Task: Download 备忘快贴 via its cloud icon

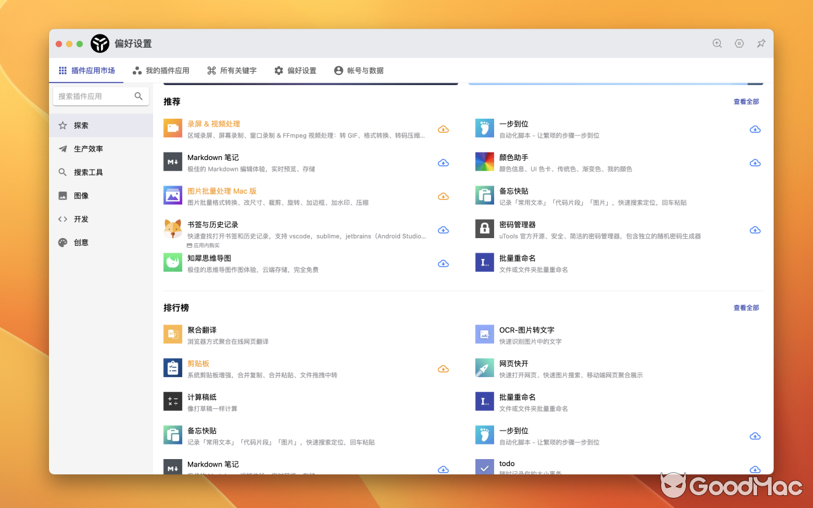Action: pyautogui.click(x=755, y=196)
